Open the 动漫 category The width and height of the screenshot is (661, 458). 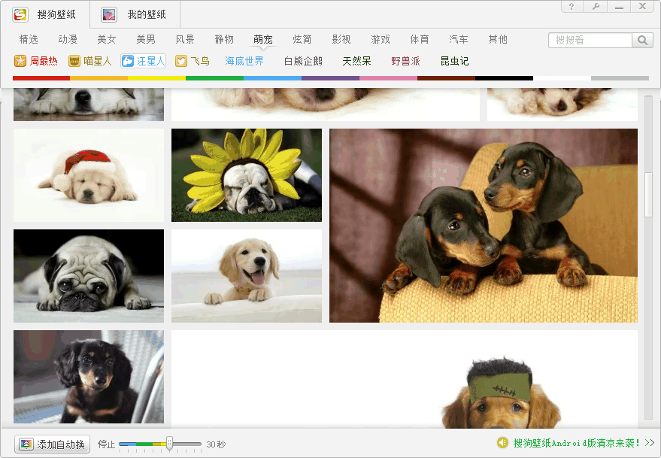68,39
